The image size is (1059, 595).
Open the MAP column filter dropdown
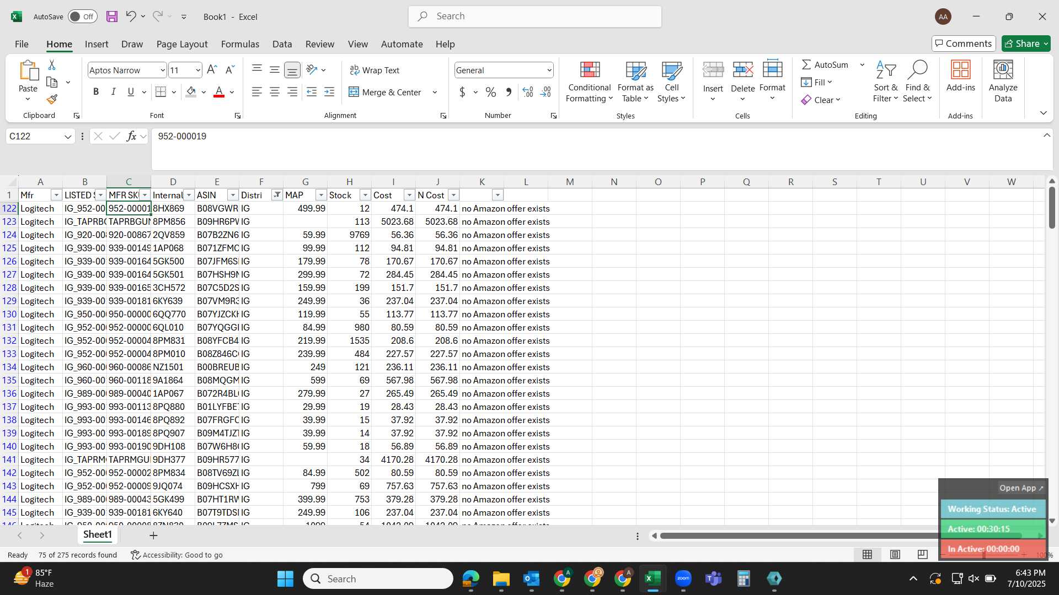tap(321, 195)
